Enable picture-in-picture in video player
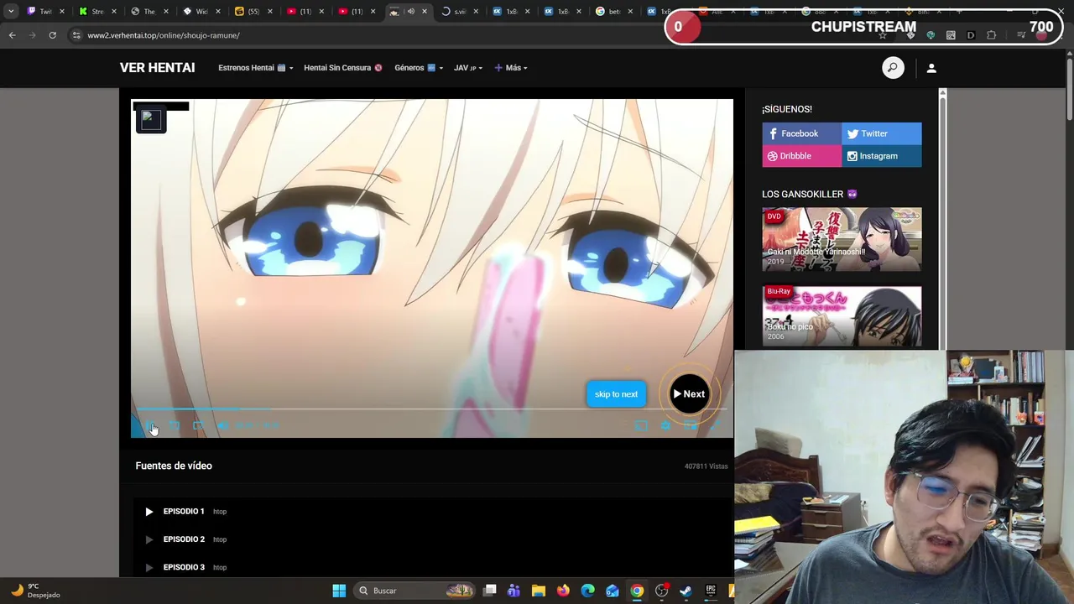 [691, 426]
